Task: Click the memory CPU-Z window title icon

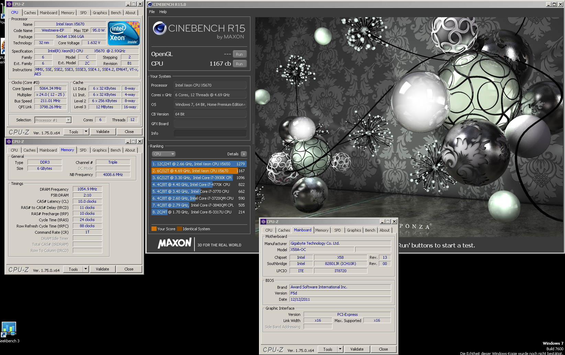Action: 9,142
